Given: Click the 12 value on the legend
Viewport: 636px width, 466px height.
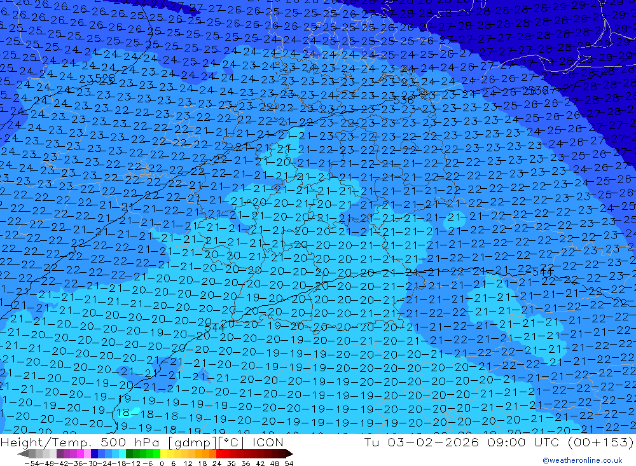Looking at the screenshot, I should [x=188, y=463].
